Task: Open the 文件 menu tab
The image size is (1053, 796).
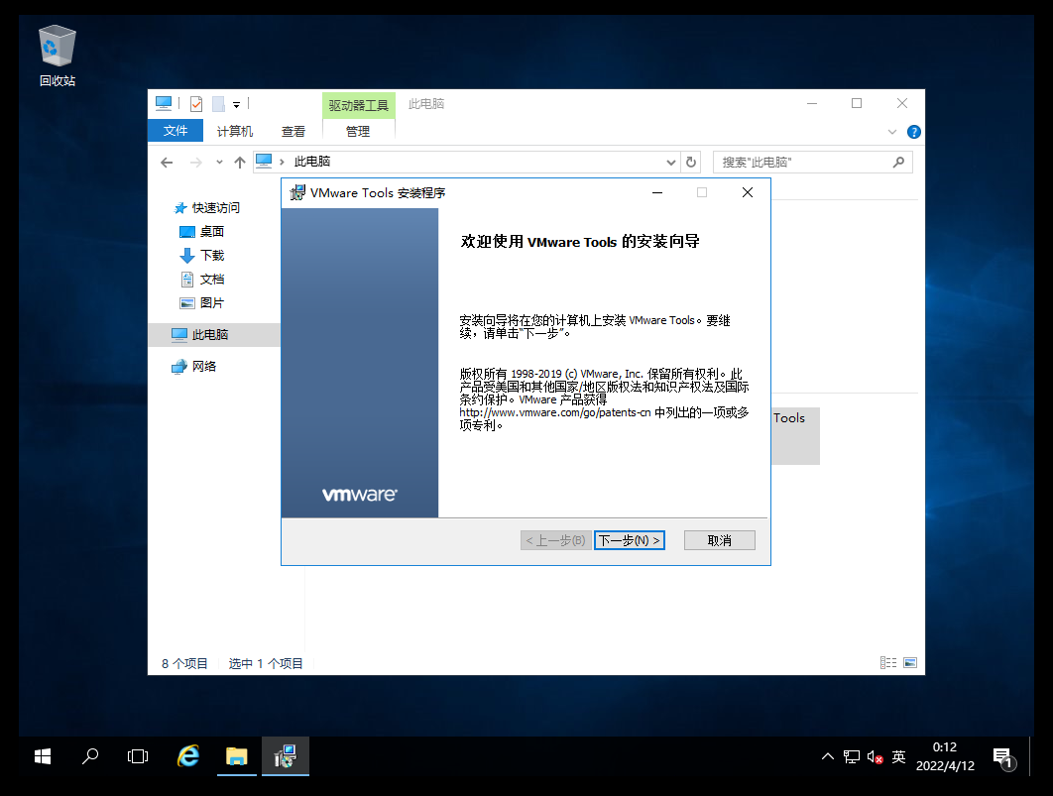Action: coord(175,131)
